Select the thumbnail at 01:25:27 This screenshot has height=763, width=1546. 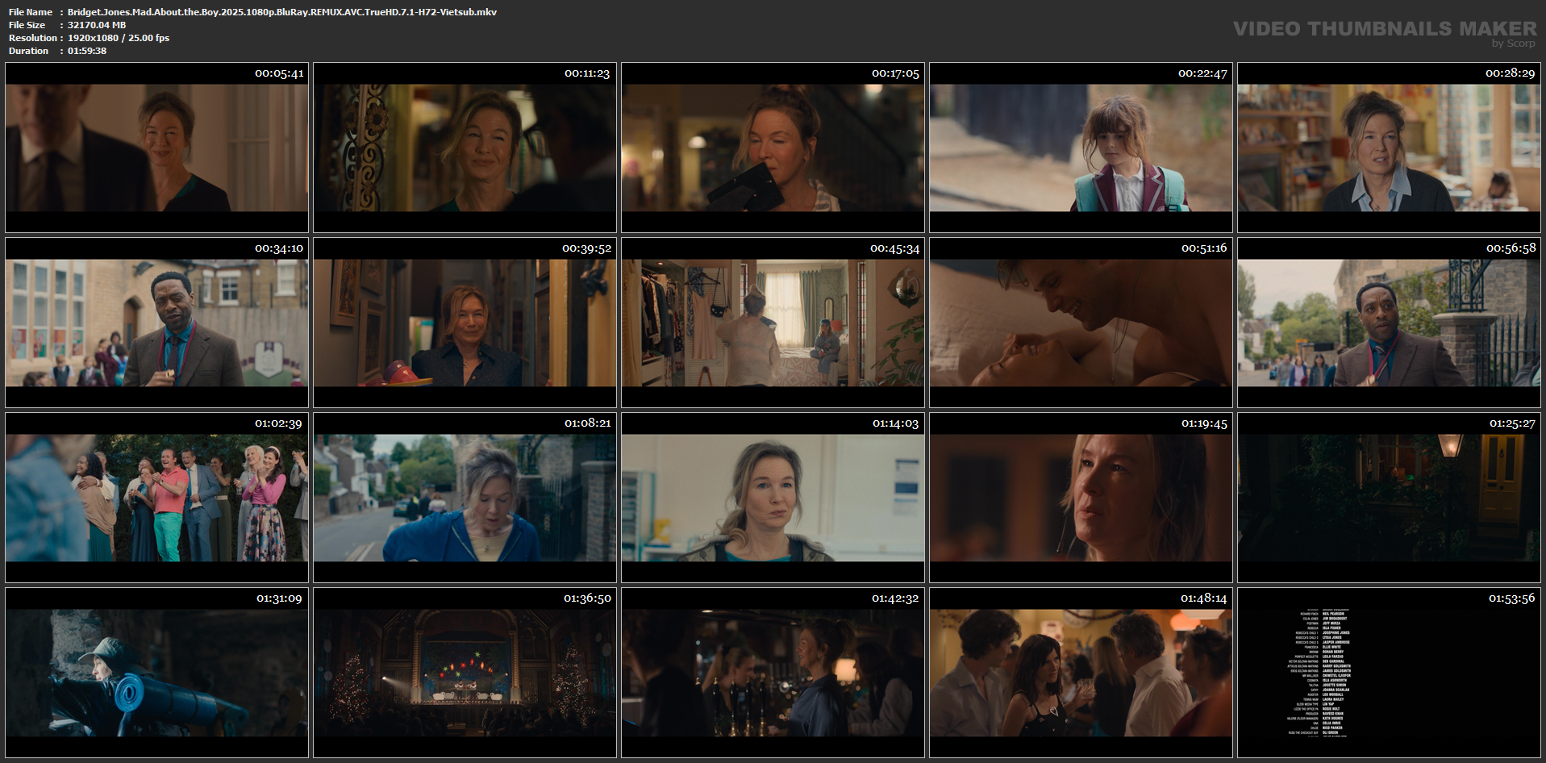tap(1389, 498)
